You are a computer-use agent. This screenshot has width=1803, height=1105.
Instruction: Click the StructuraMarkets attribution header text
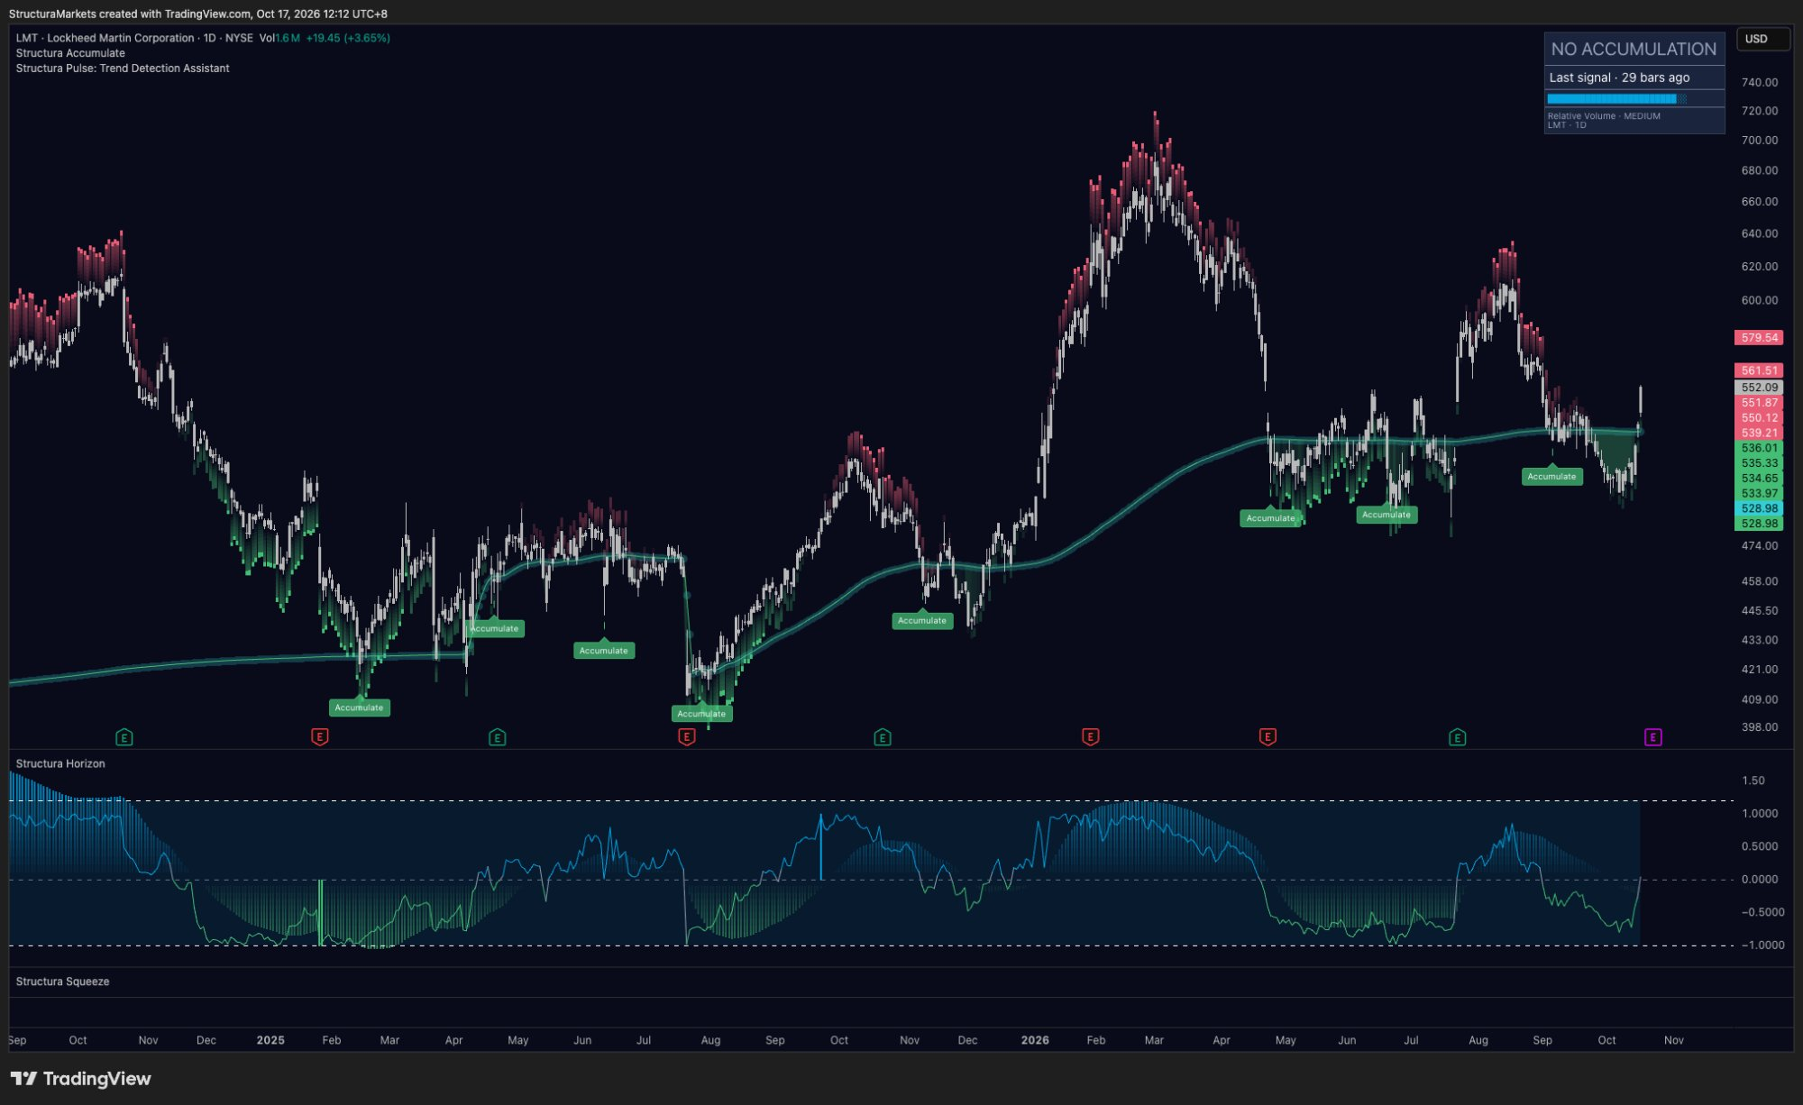(x=198, y=14)
